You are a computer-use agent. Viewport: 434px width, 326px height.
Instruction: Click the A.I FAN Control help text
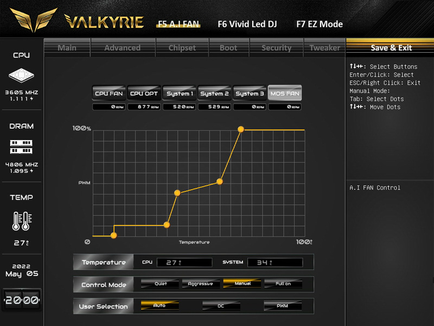pos(375,187)
